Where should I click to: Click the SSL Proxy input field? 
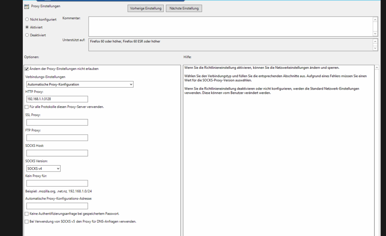click(57, 122)
